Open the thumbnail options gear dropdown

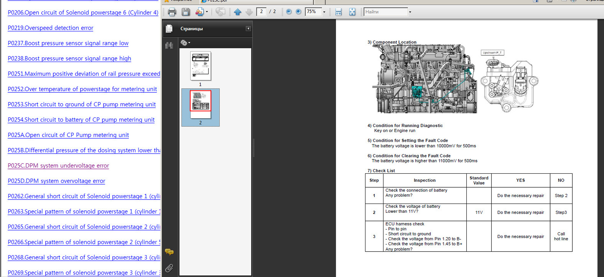[185, 43]
